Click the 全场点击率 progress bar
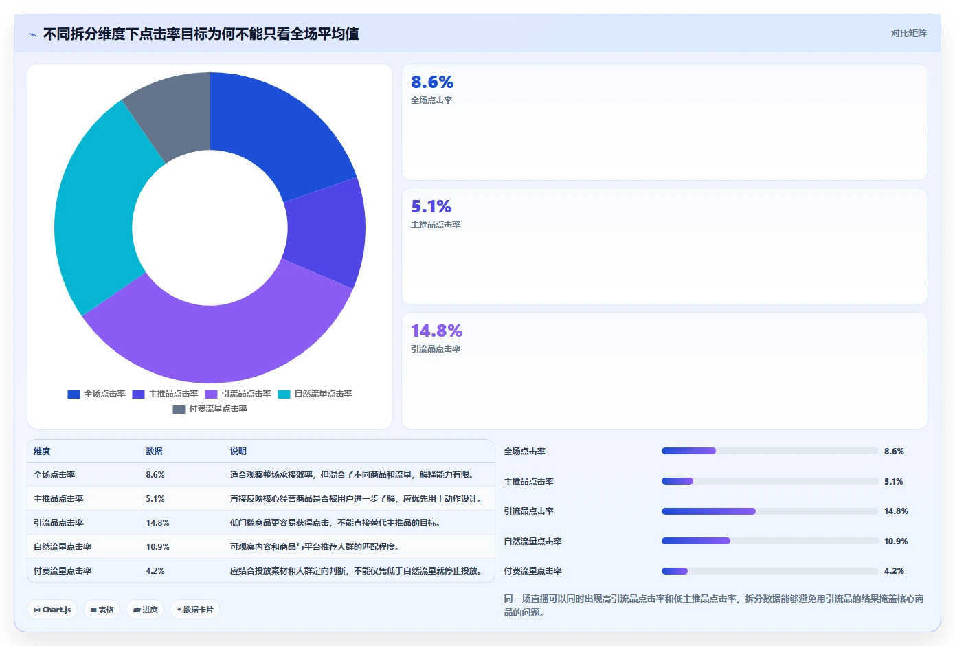The image size is (955, 646). click(x=769, y=451)
